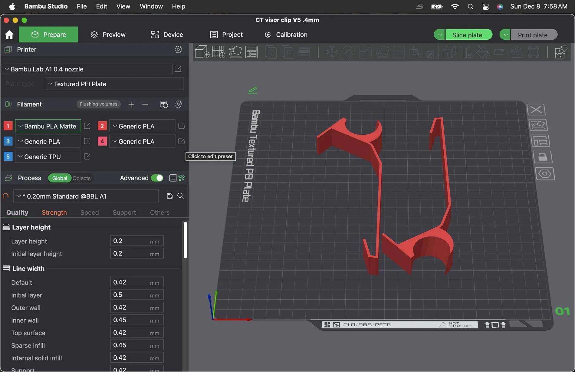Open the filament 4 Generic PLA dropdown
This screenshot has height=372, width=575.
click(142, 141)
